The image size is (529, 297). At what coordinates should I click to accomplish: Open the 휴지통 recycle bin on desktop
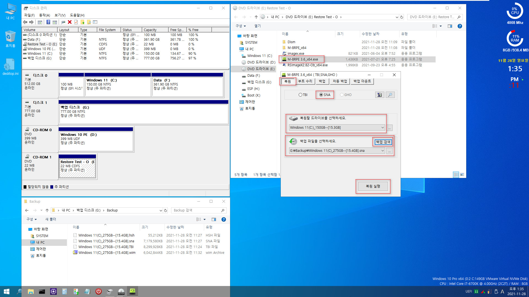(10, 39)
